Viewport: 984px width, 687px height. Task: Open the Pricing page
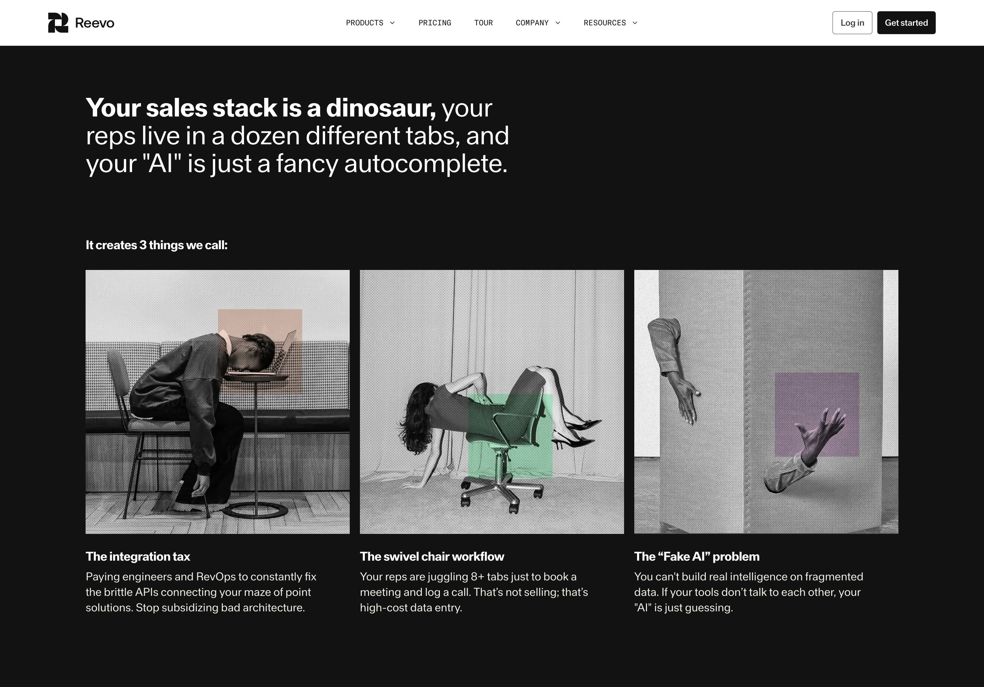[435, 23]
